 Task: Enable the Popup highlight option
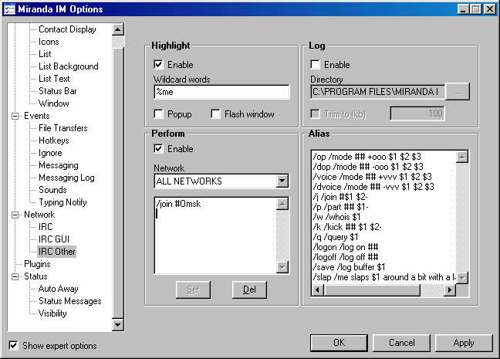coord(158,114)
